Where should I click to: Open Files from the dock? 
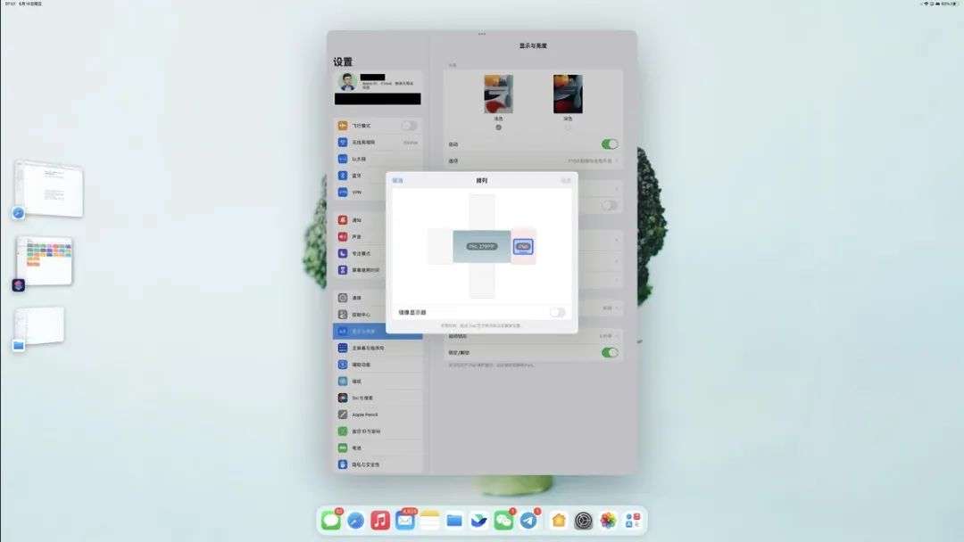454,521
